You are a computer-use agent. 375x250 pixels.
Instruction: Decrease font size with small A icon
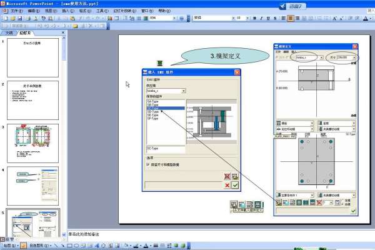point(341,18)
